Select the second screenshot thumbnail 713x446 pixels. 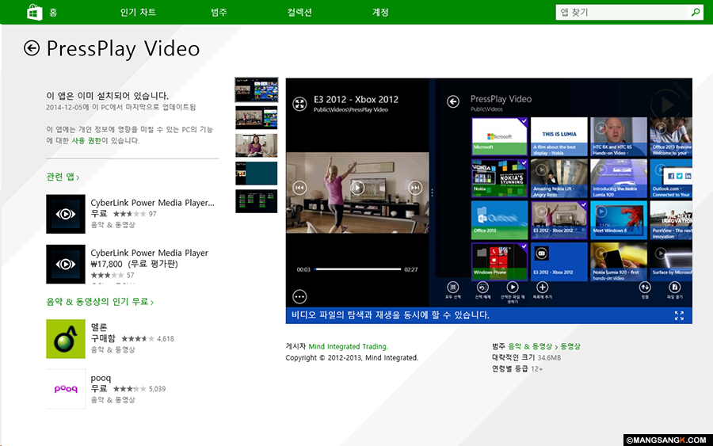[257, 117]
